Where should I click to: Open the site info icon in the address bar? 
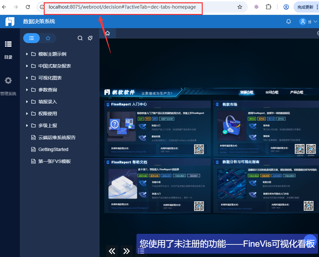(42, 7)
